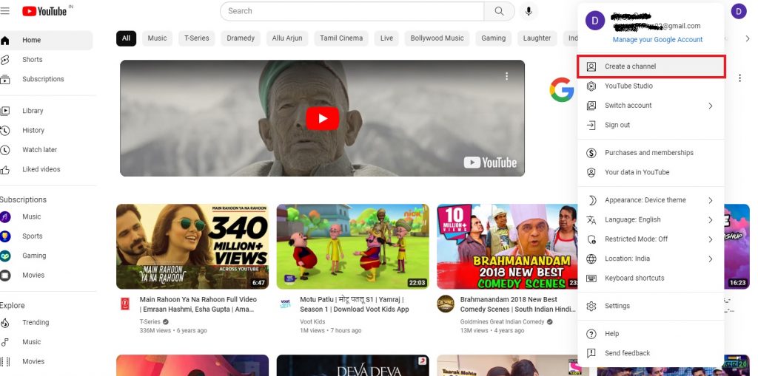
Task: Choose Create a channel from the account menu
Action: (651, 66)
